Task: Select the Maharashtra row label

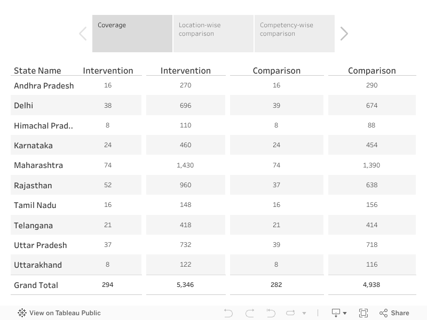Action: pyautogui.click(x=38, y=165)
